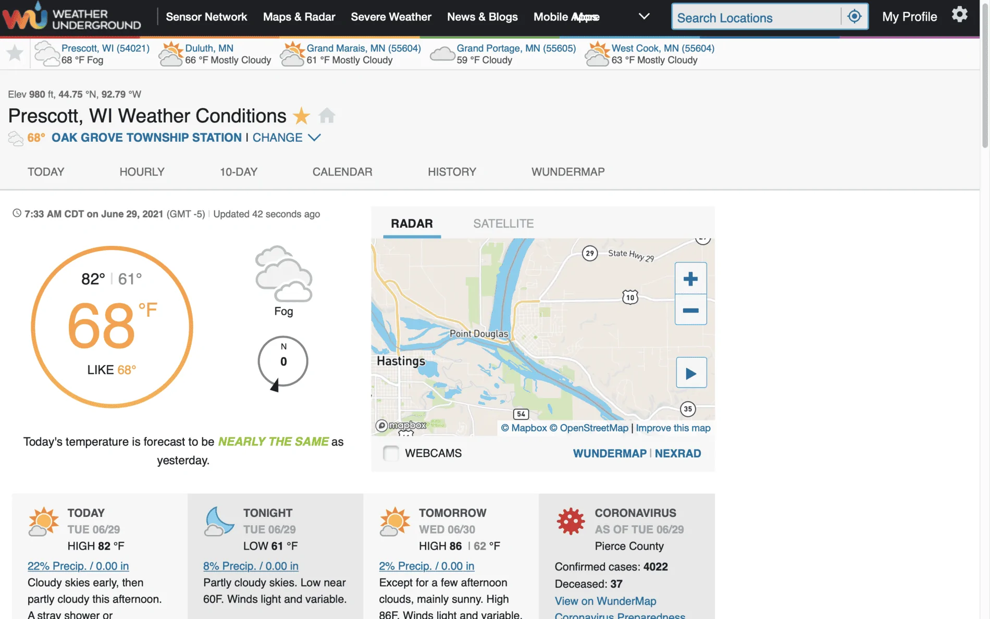The image size is (990, 619).
Task: Open the Duluth, MN location link
Action: [209, 48]
